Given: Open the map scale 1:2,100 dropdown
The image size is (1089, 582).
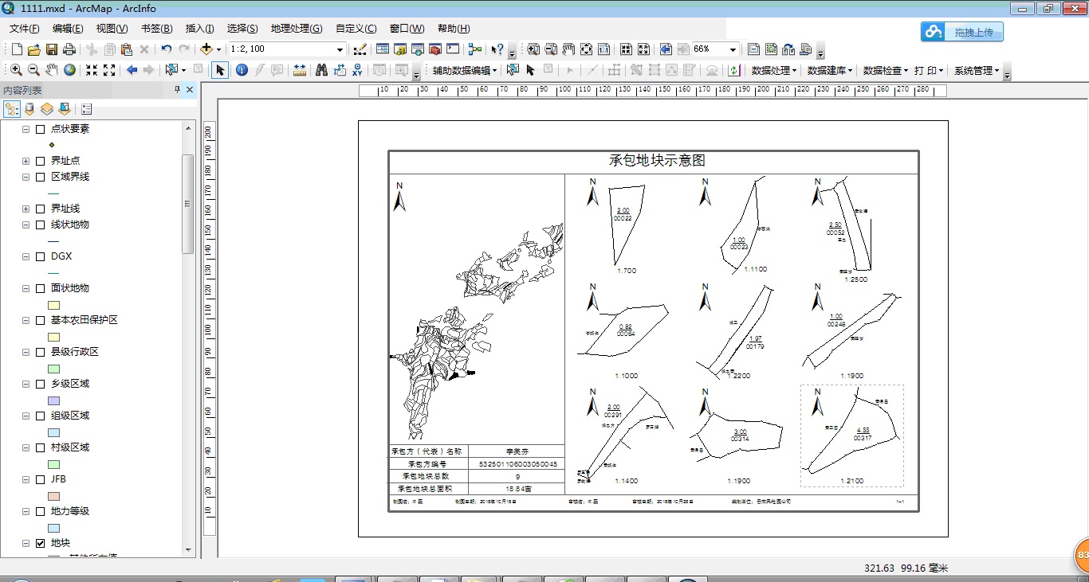Looking at the screenshot, I should 340,49.
